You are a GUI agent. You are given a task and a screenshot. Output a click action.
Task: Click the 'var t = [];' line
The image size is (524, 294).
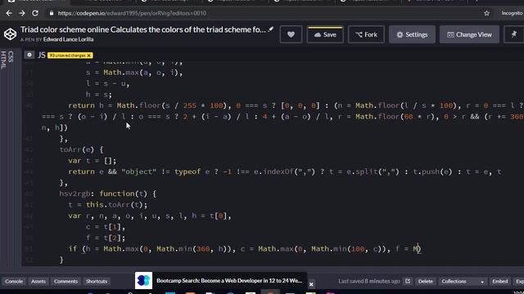[x=93, y=161]
